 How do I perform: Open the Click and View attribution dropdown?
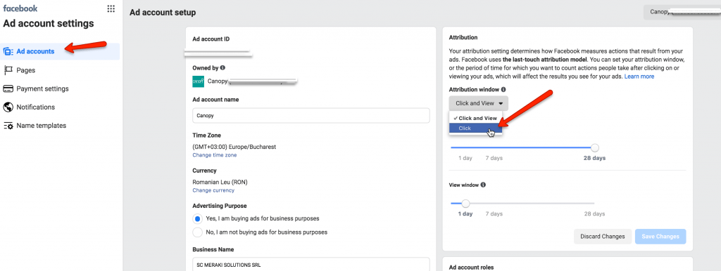tap(479, 103)
